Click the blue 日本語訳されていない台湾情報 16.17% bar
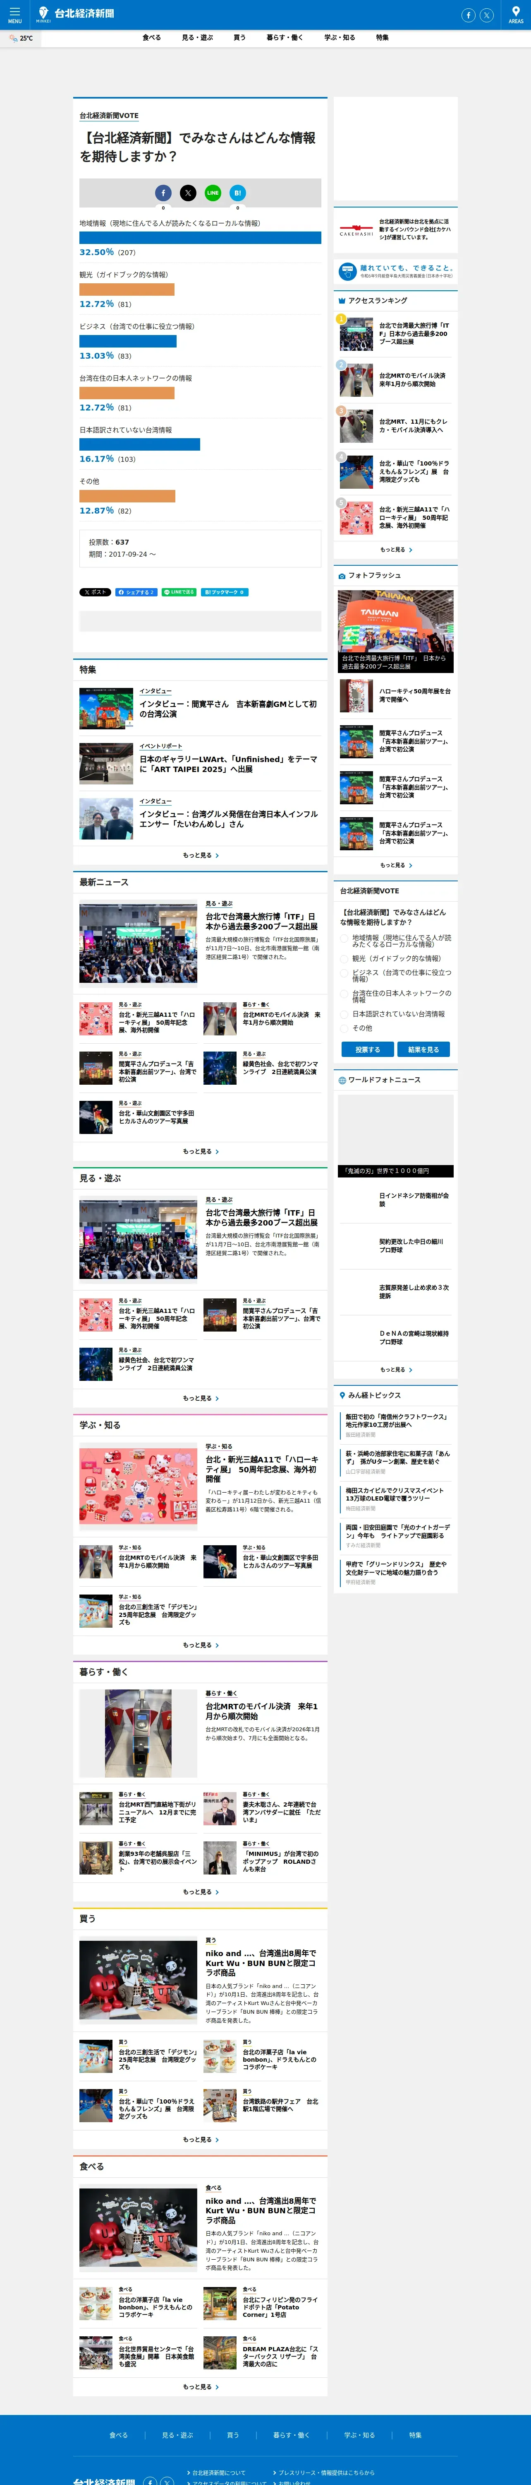Viewport: 531px width, 2485px height. 140,445
